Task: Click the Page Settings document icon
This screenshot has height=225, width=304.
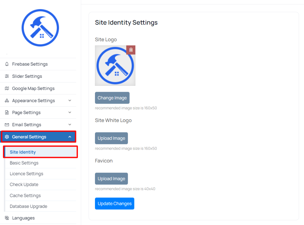Action: (7, 113)
